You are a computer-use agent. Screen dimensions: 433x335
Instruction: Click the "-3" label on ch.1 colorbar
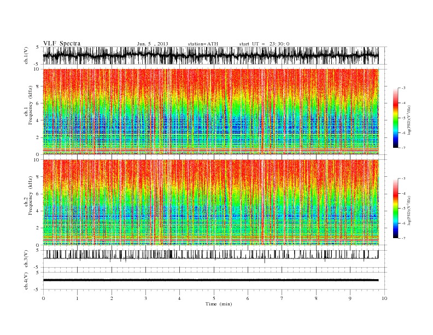(x=403, y=88)
